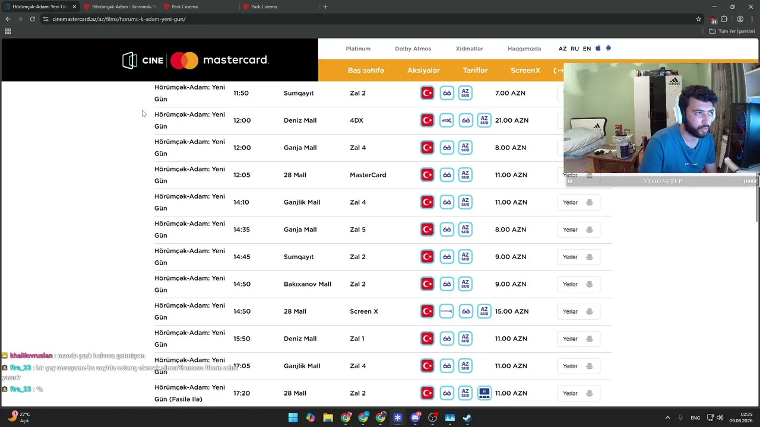This screenshot has height=427, width=760.
Task: Open the Platinum menu item
Action: tap(358, 49)
